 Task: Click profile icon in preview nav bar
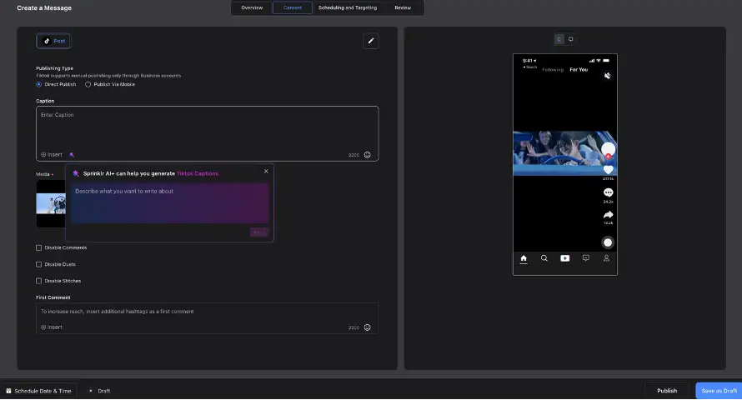tap(606, 258)
